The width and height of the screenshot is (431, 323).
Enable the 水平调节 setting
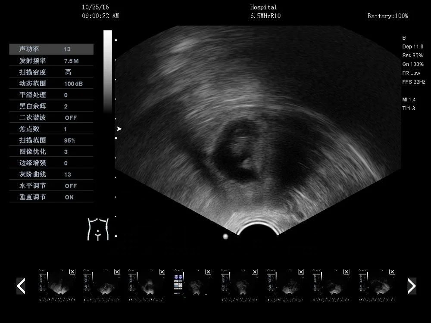(51, 186)
